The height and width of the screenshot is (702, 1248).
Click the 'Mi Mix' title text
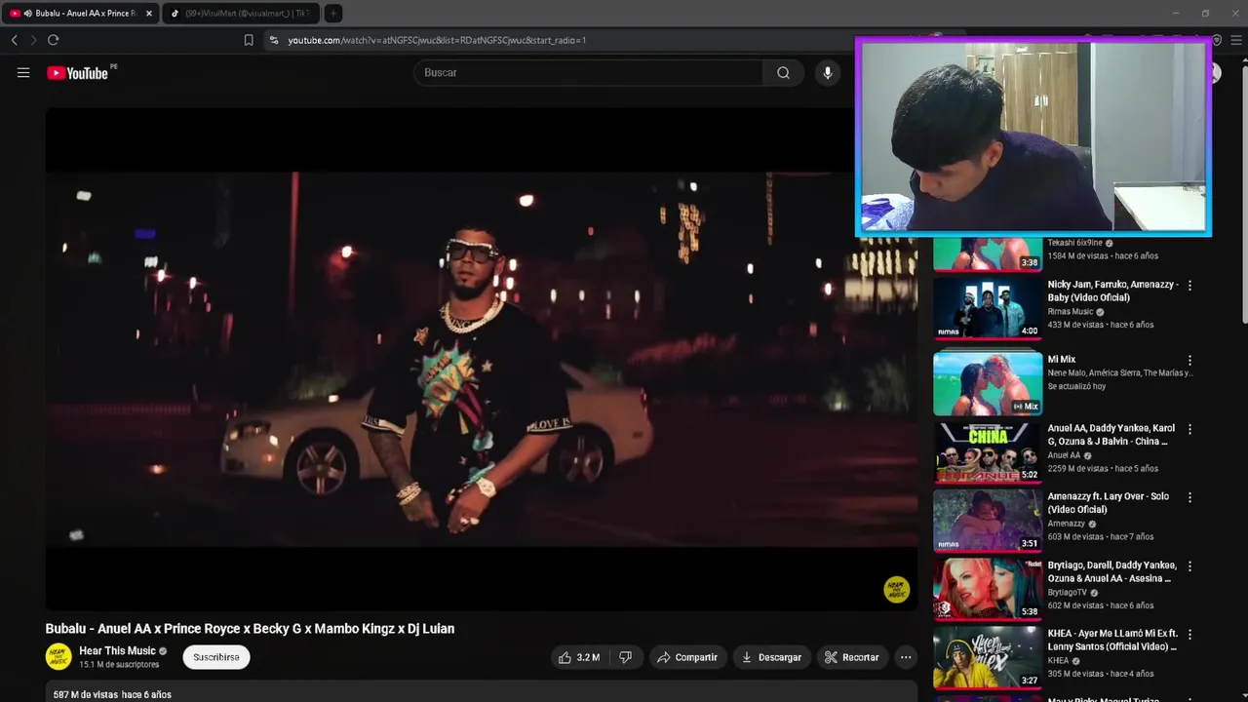1062,360
